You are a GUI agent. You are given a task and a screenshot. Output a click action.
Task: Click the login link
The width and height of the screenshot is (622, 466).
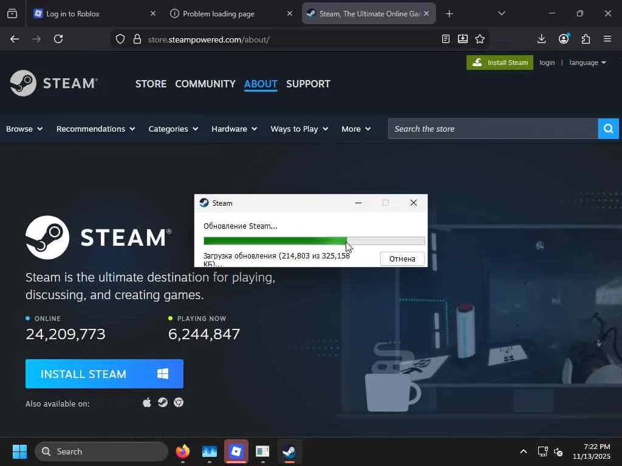click(547, 62)
